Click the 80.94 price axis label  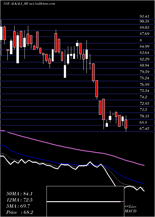[x=144, y=65]
